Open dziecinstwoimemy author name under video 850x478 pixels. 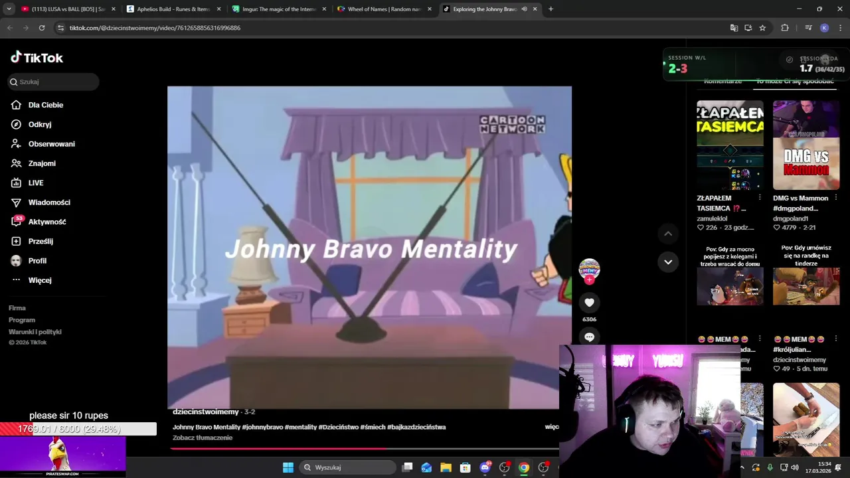(205, 412)
